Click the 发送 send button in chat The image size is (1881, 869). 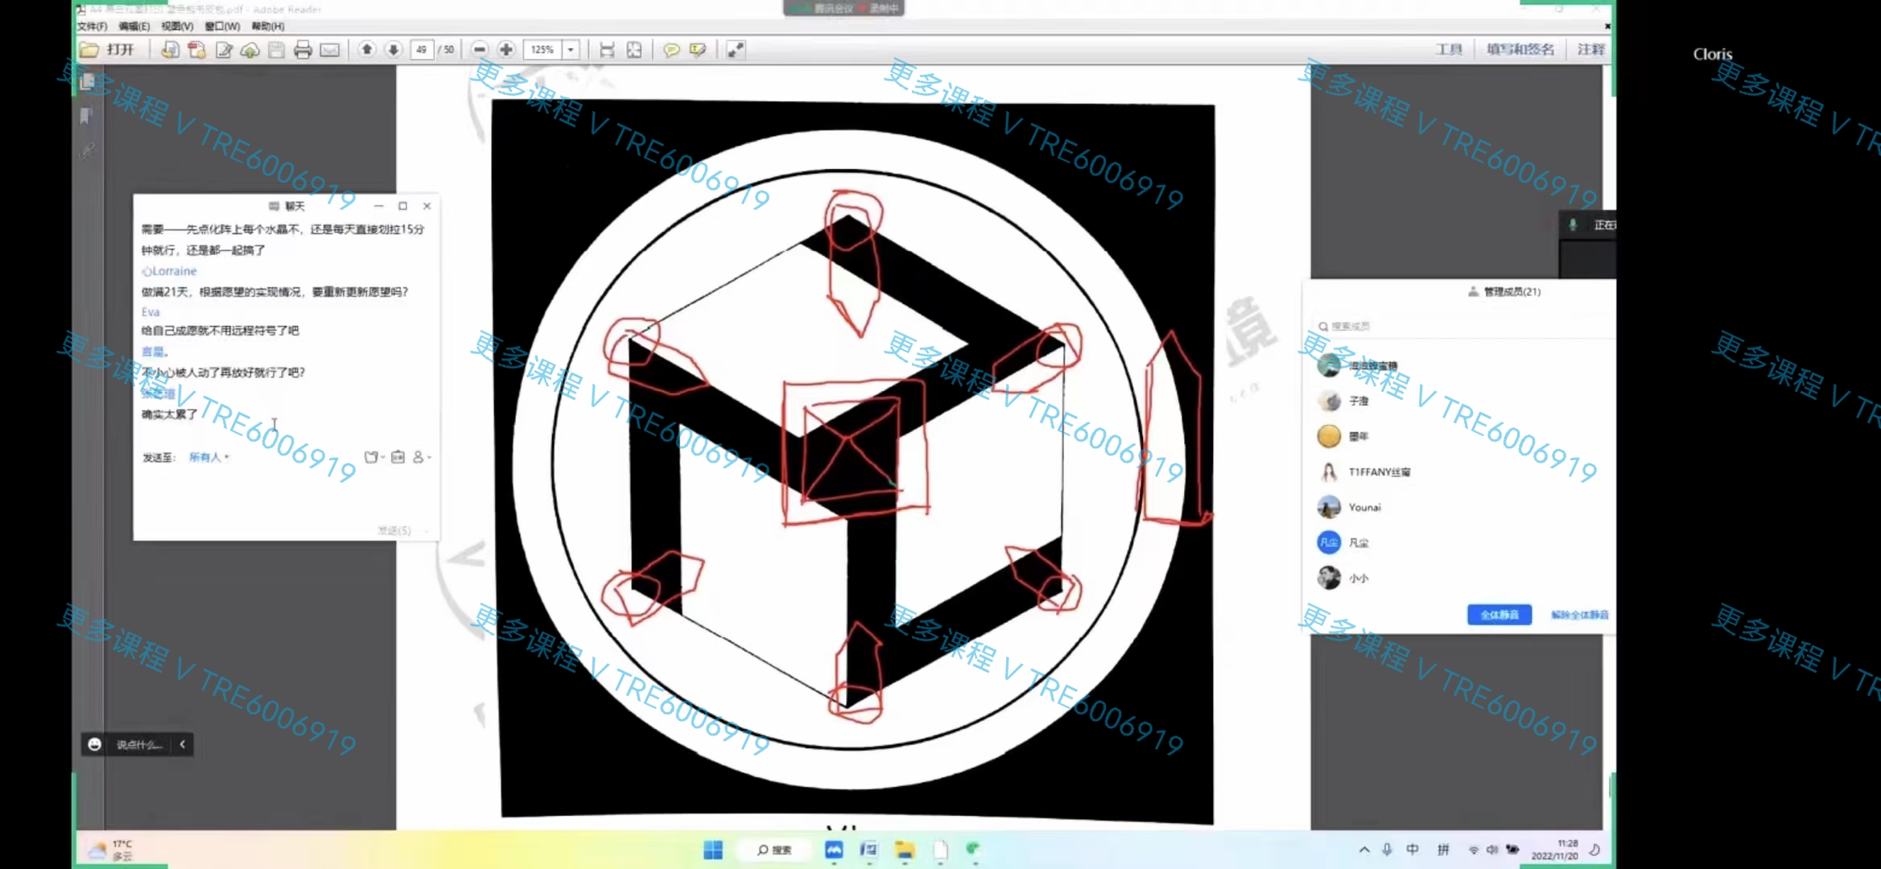(394, 530)
